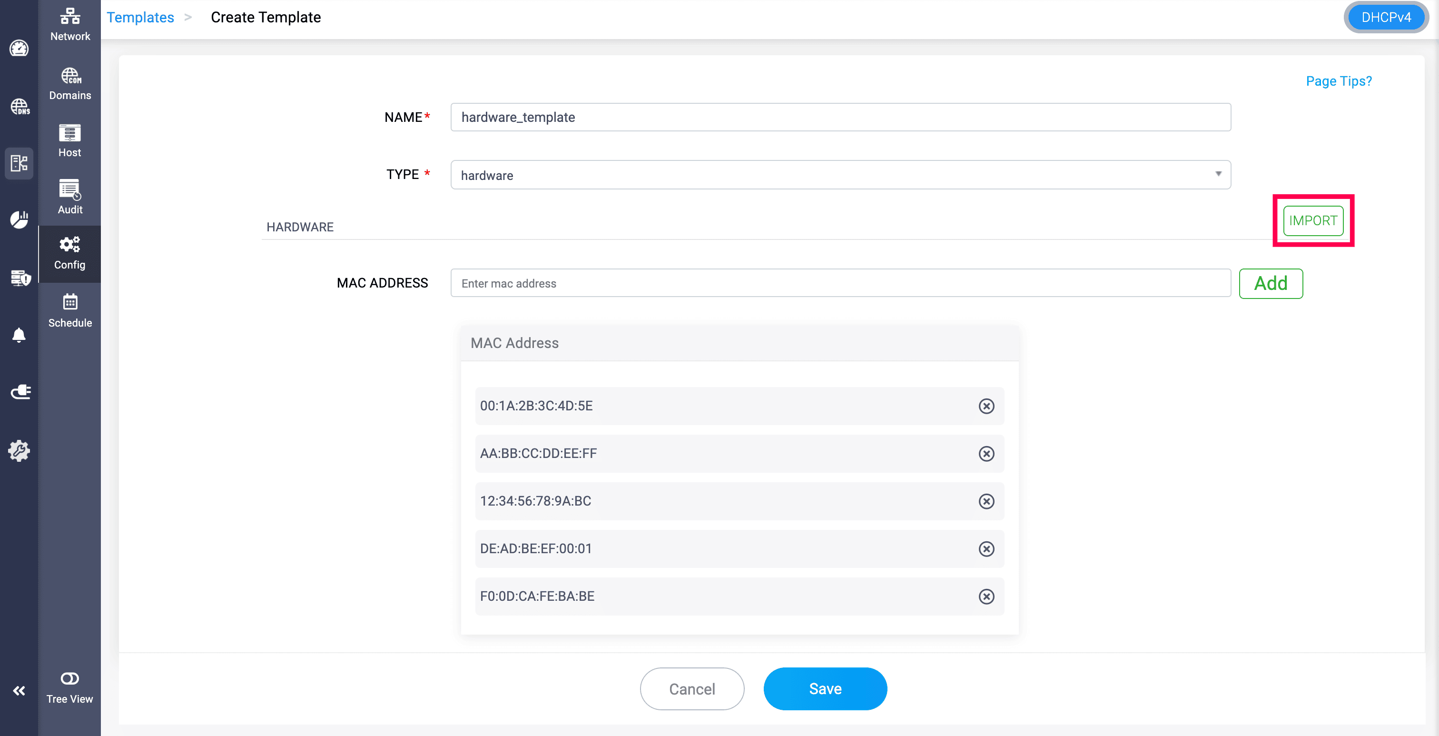
Task: Collapse the sidebar with double chevron
Action: coord(19,691)
